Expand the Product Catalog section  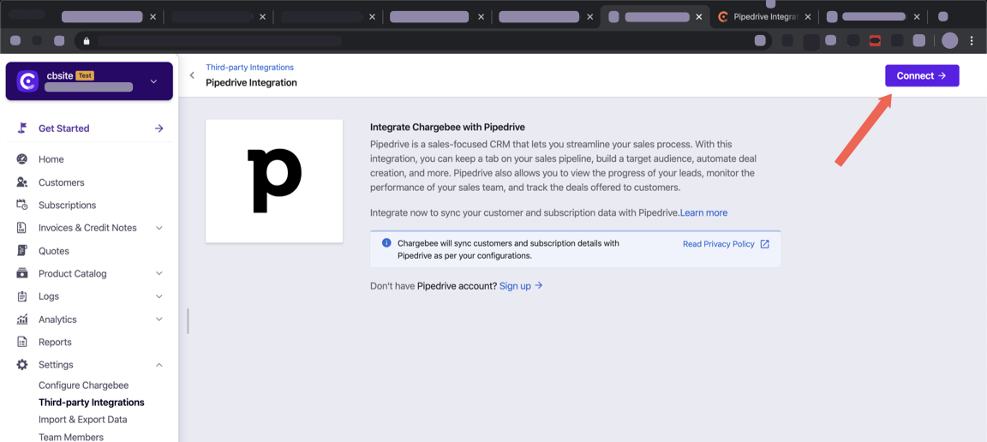pyautogui.click(x=159, y=274)
